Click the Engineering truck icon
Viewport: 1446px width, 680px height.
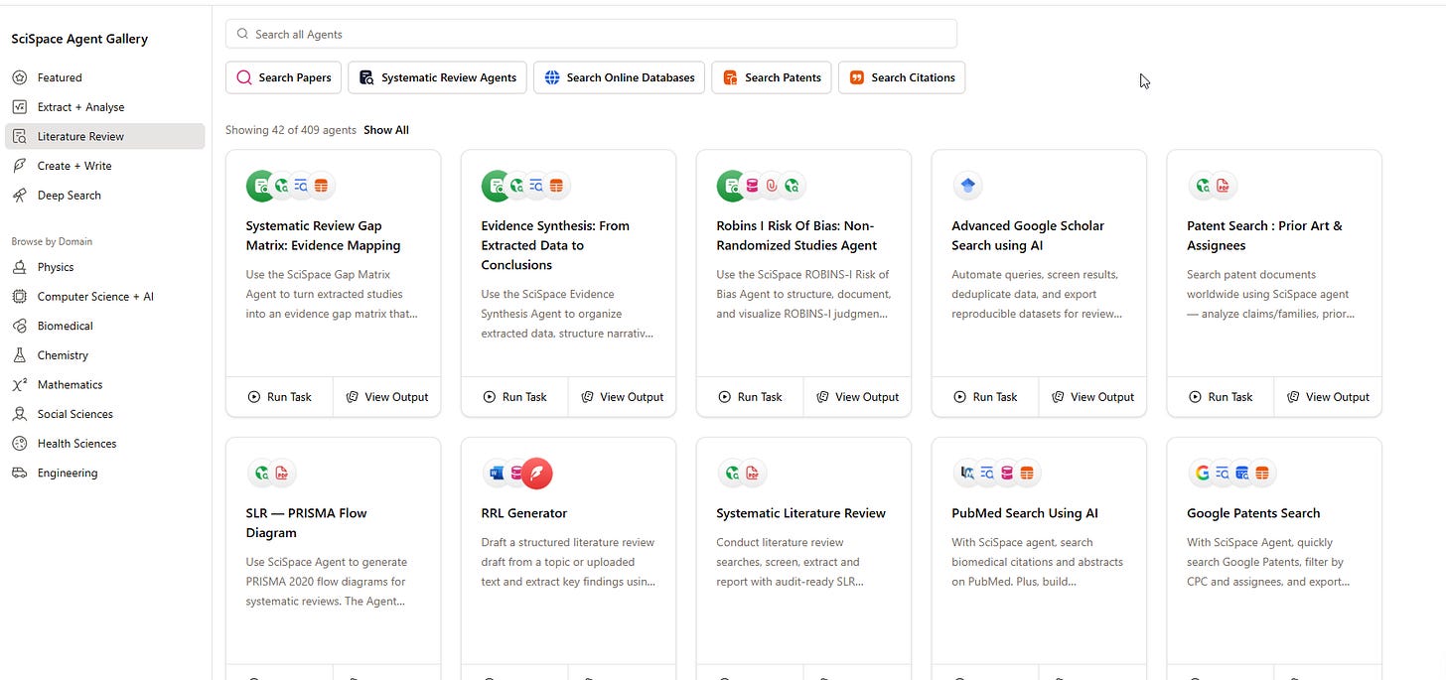[x=19, y=473]
